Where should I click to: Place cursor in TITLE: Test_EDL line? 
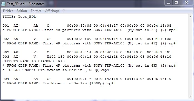19,17
